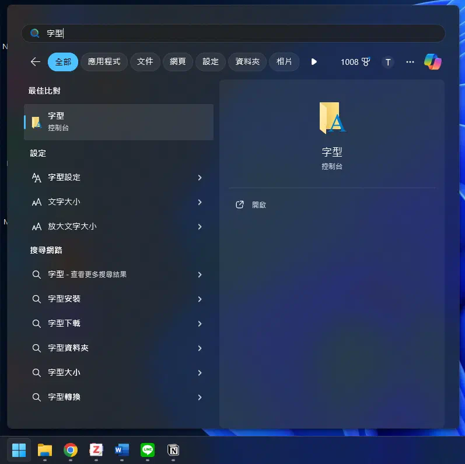Select the 字型資料夾 web suggestion

[x=118, y=348]
